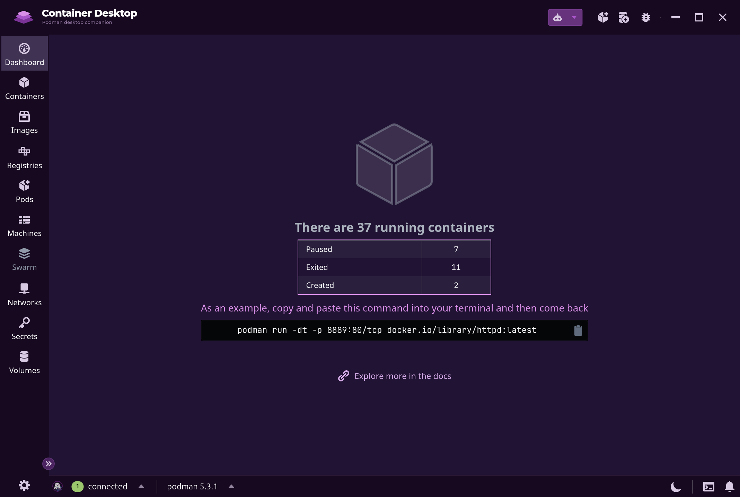Click the Paused row label
This screenshot has width=740, height=497.
[319, 249]
